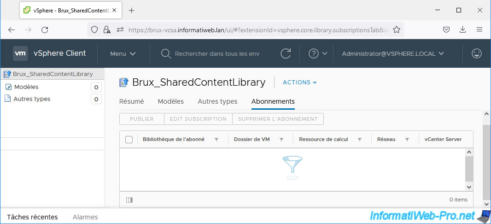Switch to the Modèles tab

(x=171, y=101)
